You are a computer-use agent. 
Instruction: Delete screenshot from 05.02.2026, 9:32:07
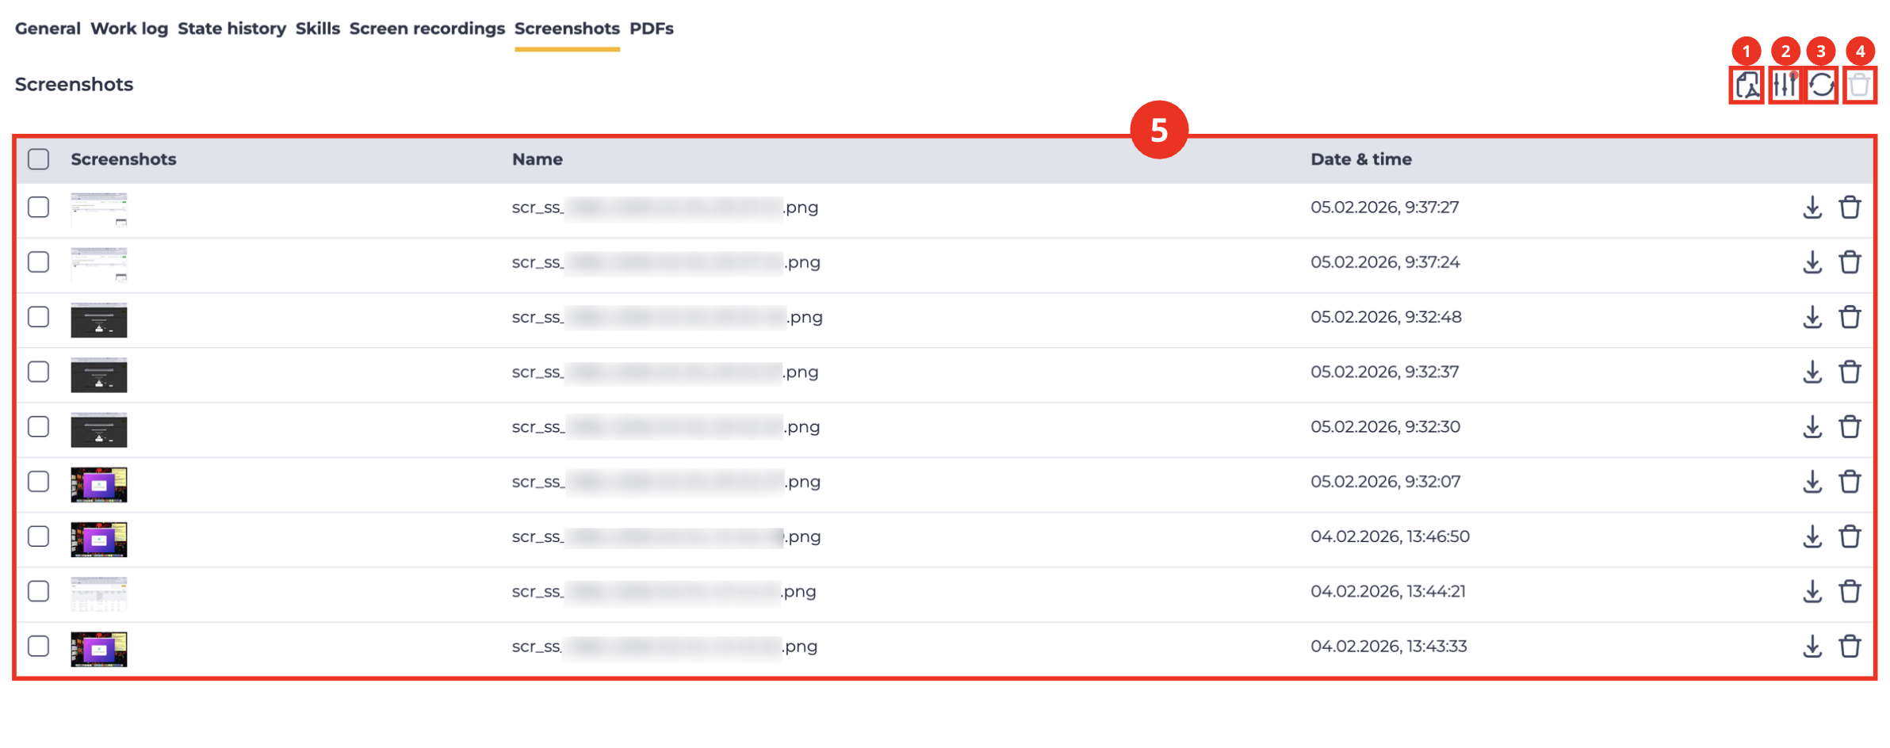1850,482
